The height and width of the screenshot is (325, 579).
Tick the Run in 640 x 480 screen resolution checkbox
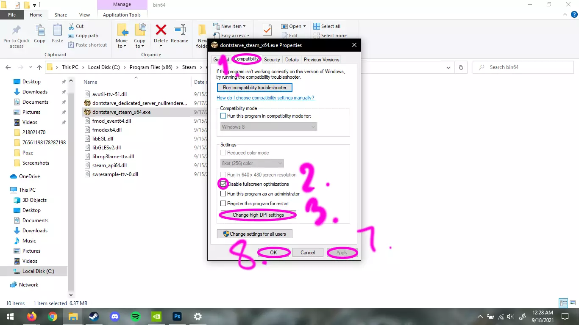click(x=223, y=175)
